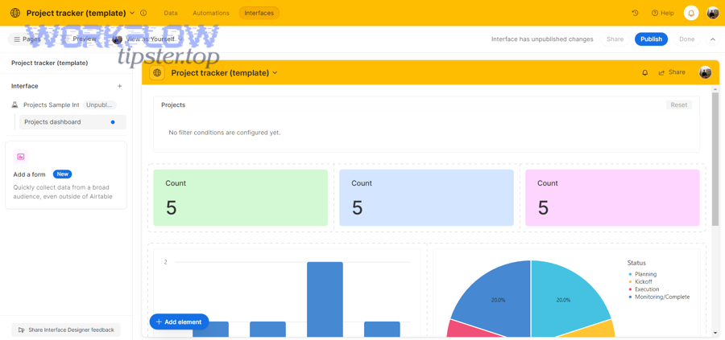
Task: Click the top bar notifications bell
Action: click(x=690, y=13)
